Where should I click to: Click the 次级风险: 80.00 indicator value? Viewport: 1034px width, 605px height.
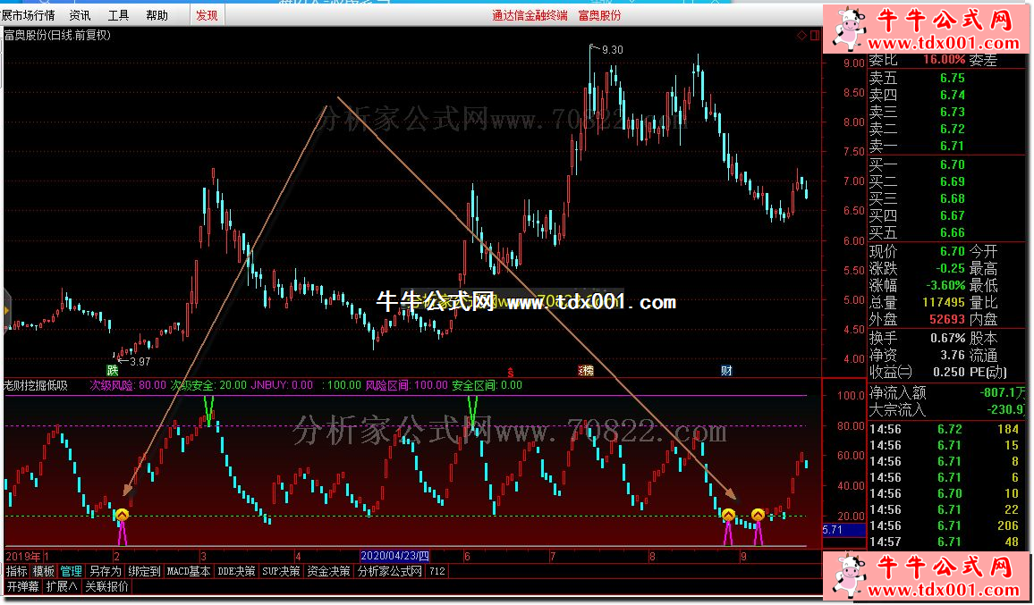pyautogui.click(x=128, y=385)
